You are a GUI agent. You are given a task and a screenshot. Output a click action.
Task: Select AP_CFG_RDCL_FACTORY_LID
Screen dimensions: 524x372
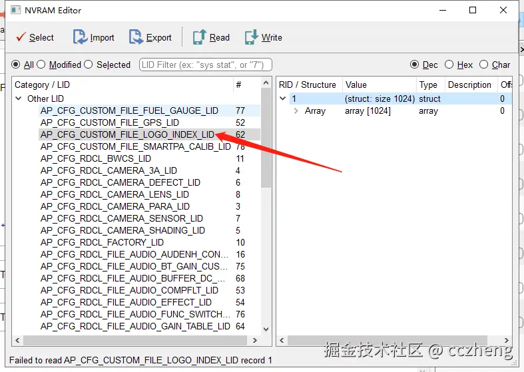coord(102,242)
